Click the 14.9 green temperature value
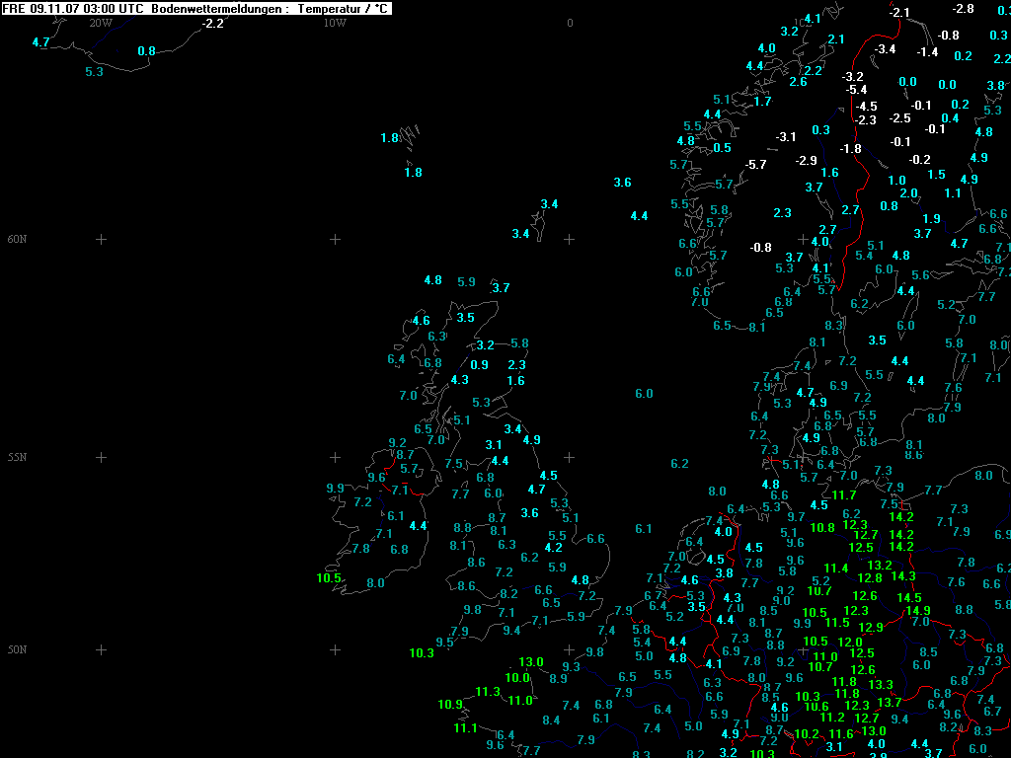Image resolution: width=1011 pixels, height=758 pixels. coord(918,611)
